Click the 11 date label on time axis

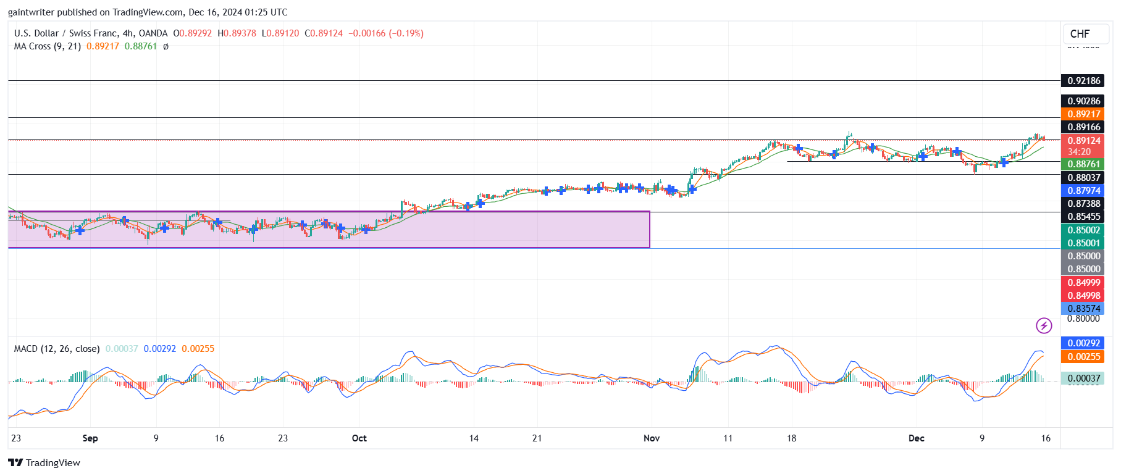[x=728, y=438]
